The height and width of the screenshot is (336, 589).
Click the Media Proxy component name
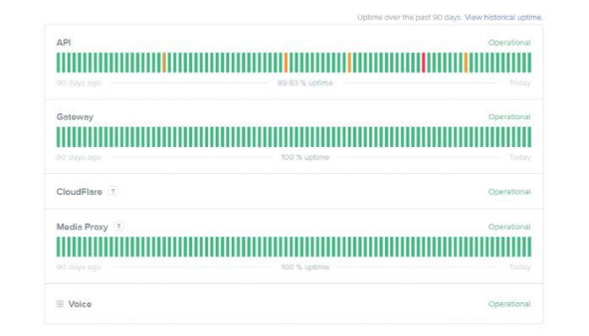coord(82,227)
